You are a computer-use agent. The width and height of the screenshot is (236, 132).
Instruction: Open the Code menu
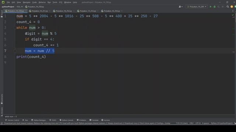[34, 2]
